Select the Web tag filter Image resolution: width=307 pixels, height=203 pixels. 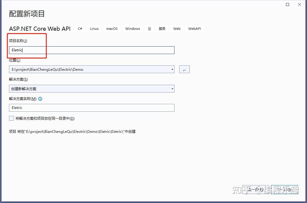177,28
